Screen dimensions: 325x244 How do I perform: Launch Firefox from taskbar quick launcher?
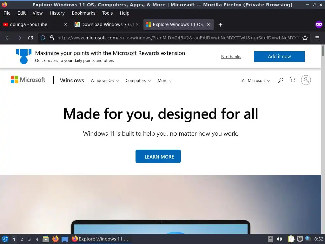click(x=55, y=239)
